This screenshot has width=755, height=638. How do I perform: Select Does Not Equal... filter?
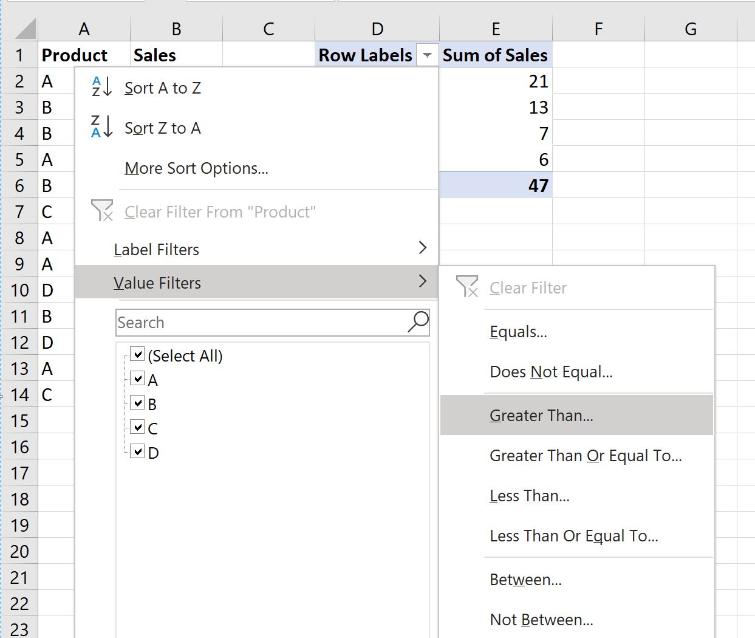pos(551,372)
